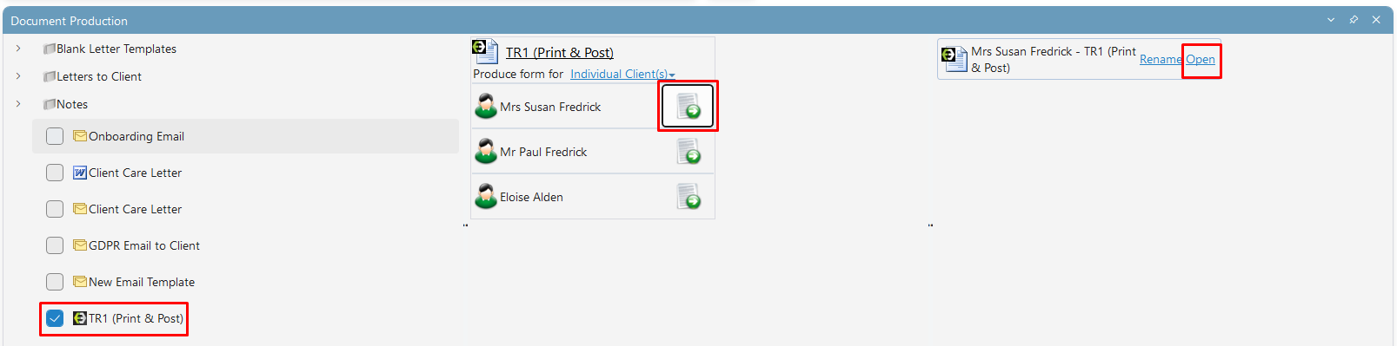1397x346 pixels.
Task: Tick the Onboarding Email checkbox
Action: click(55, 136)
